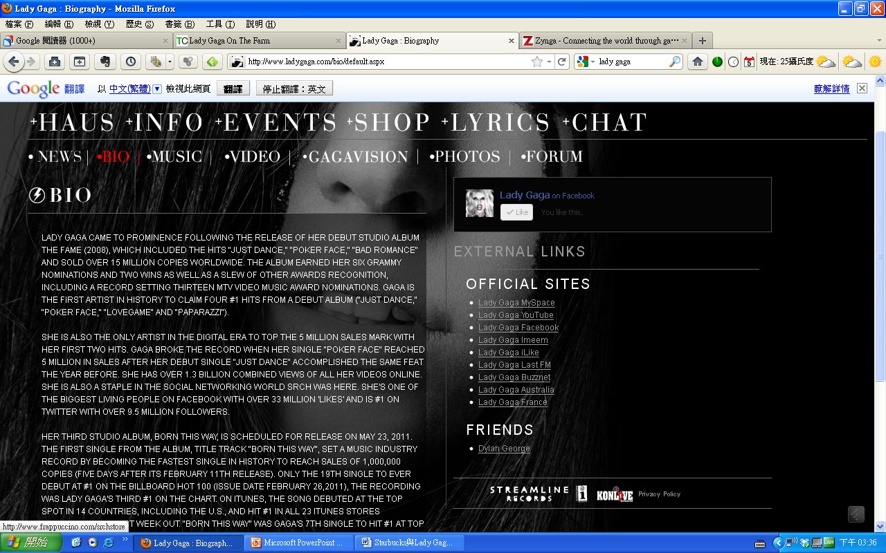The image size is (886, 553).
Task: Click the green circle toolbar icon
Action: point(717,62)
